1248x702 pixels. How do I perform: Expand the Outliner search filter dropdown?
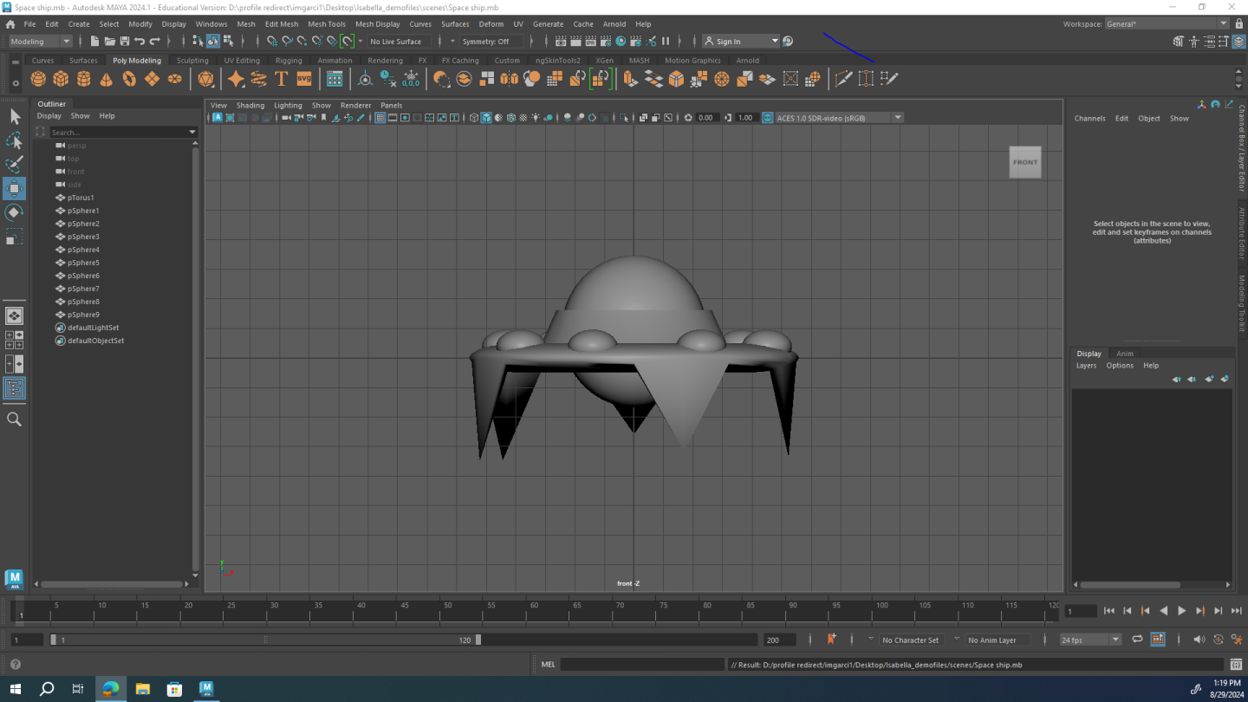point(192,133)
